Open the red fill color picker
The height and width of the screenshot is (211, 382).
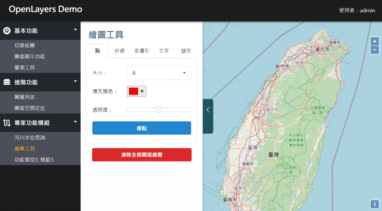tap(137, 91)
